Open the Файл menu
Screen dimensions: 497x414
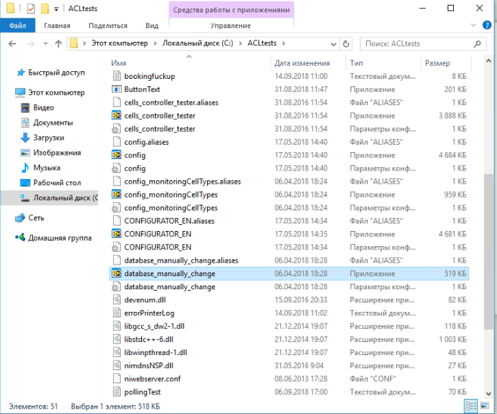(18, 26)
